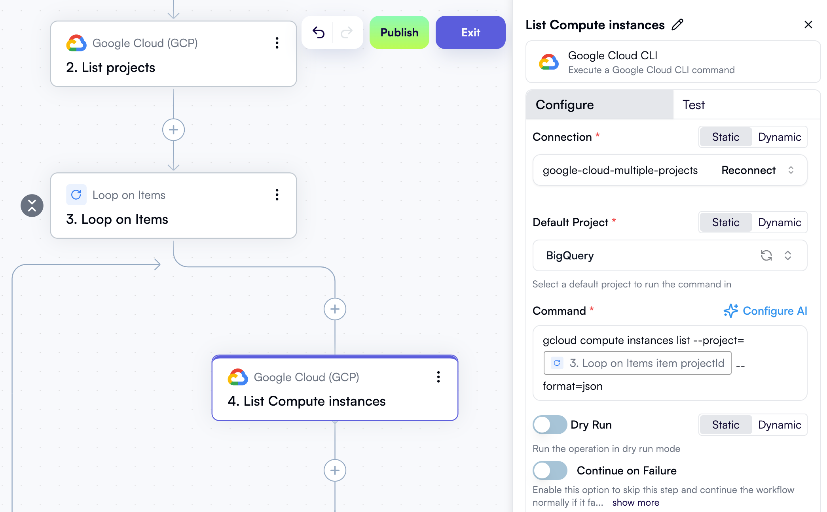827x512 pixels.
Task: Open three-dot menu on List projects step
Action: 277,43
